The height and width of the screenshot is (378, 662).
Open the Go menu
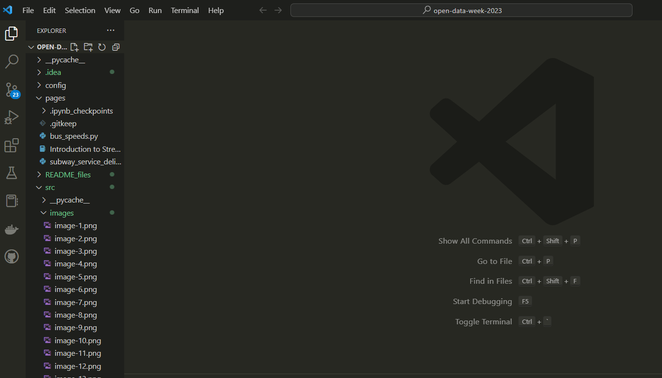(135, 10)
